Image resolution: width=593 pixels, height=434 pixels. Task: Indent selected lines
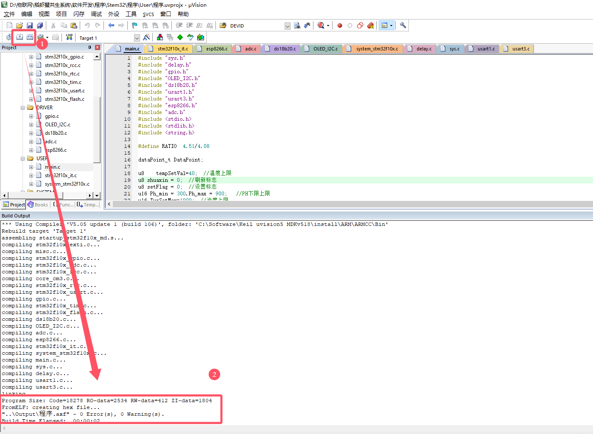(179, 25)
